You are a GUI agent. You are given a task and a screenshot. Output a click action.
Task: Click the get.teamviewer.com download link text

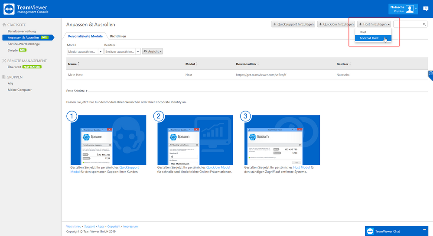pyautogui.click(x=261, y=75)
